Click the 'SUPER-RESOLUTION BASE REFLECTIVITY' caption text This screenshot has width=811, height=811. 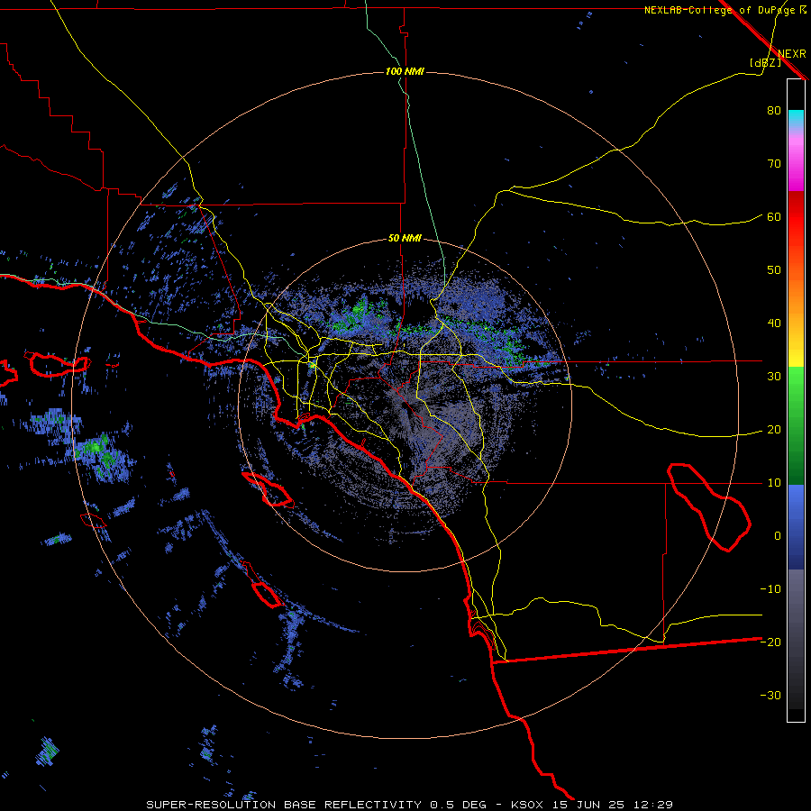(284, 805)
